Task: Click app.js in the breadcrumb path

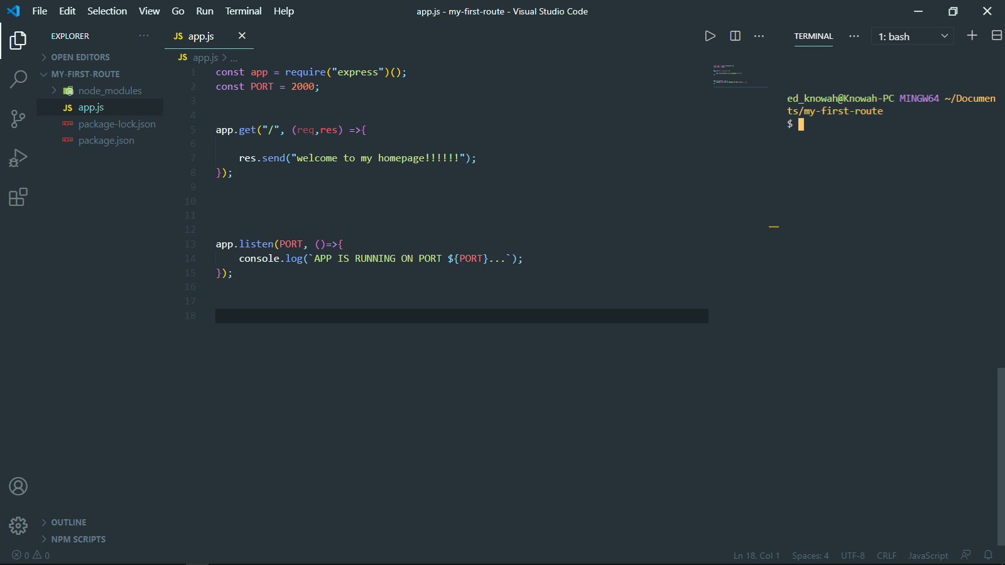Action: tap(205, 58)
